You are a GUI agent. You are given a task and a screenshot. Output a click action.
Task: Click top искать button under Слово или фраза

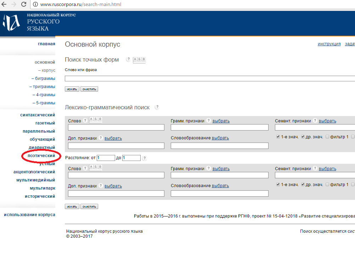[72, 89]
